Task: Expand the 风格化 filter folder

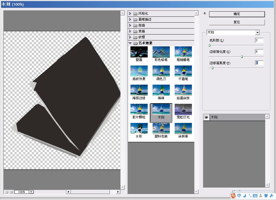Action: 130,13
